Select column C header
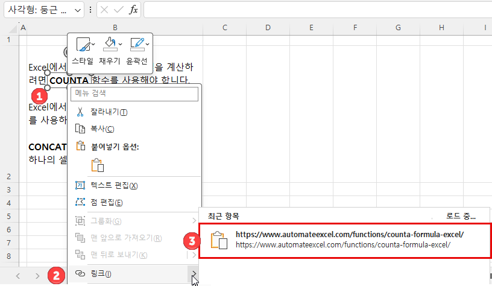Screen dimensions: 492x286 pyautogui.click(x=225, y=28)
